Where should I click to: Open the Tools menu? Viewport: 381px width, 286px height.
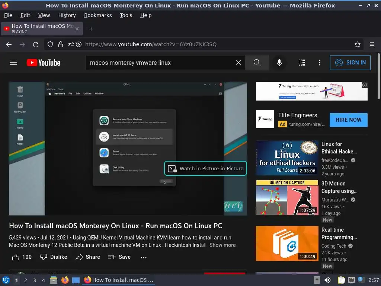point(126,15)
